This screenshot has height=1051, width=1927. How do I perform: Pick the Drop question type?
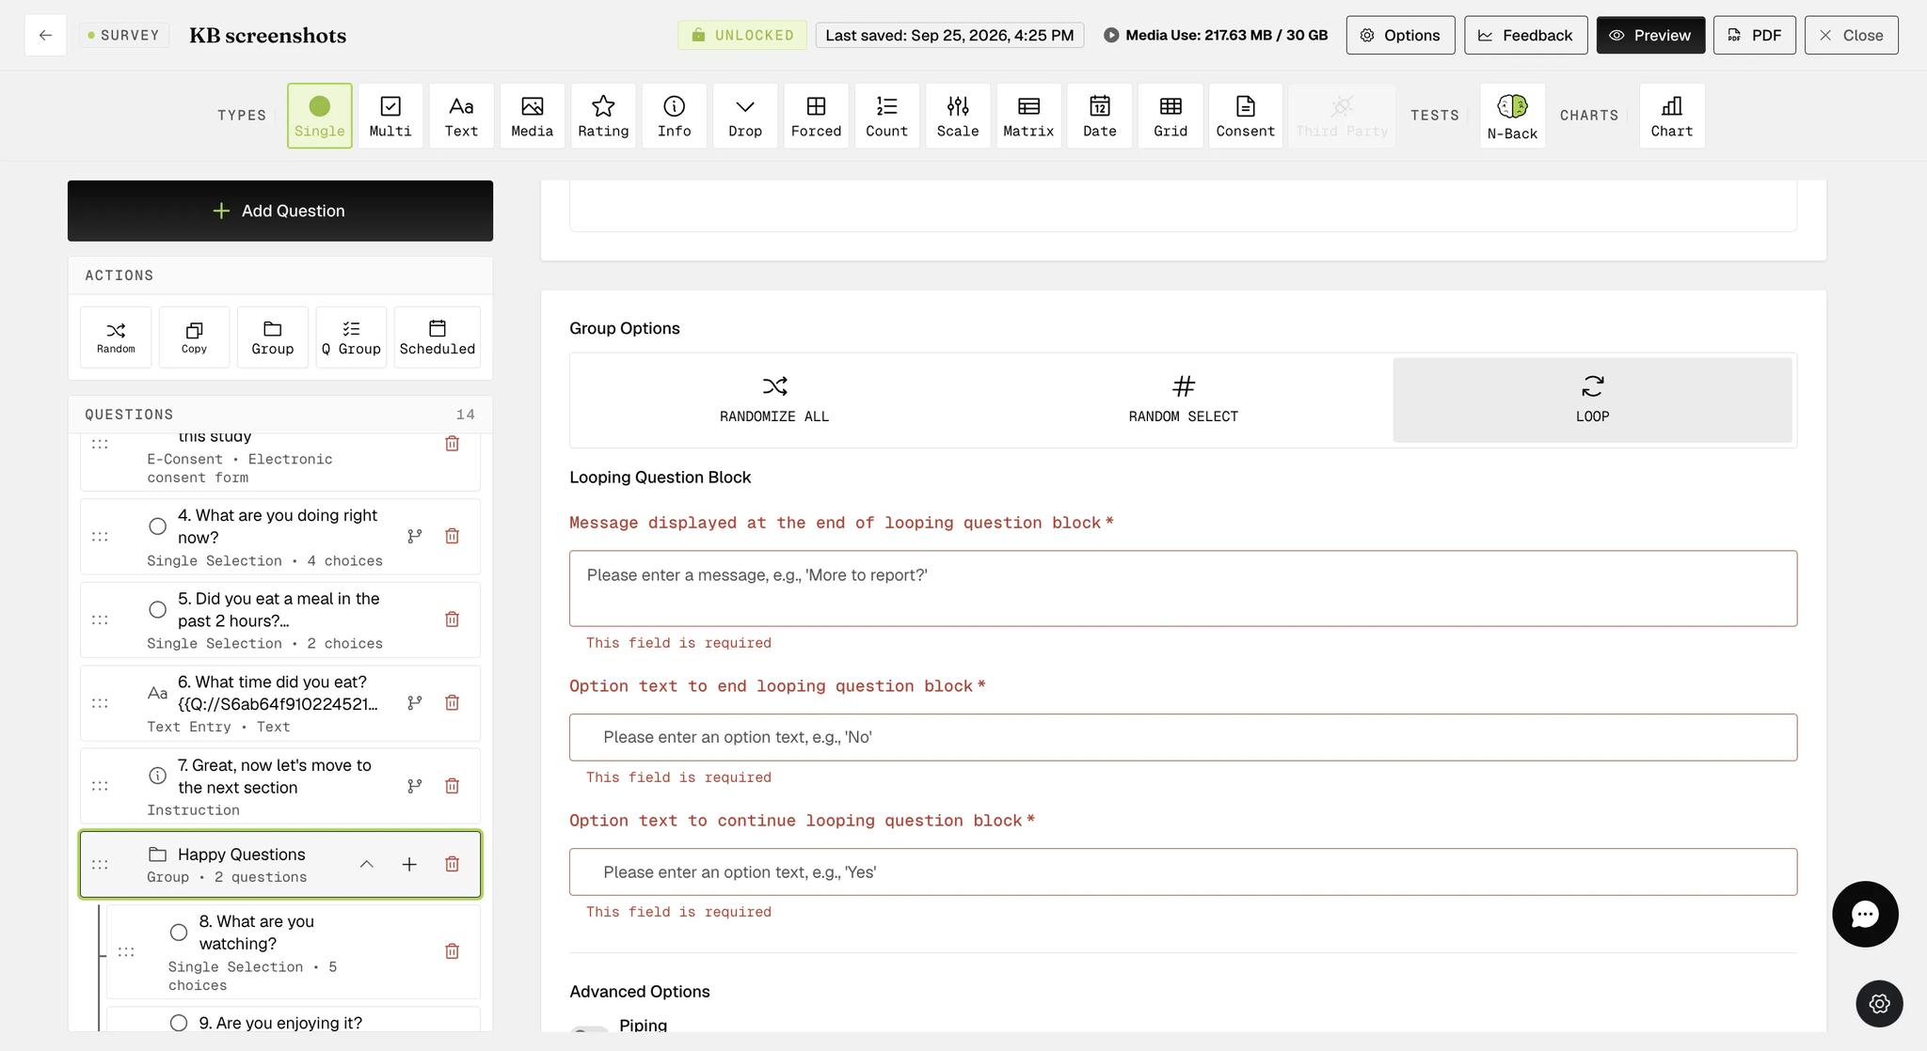(x=745, y=116)
